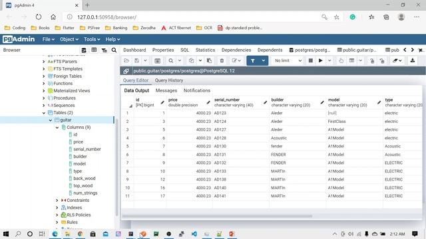Click the cell with serial number AD127

(x=241, y=130)
